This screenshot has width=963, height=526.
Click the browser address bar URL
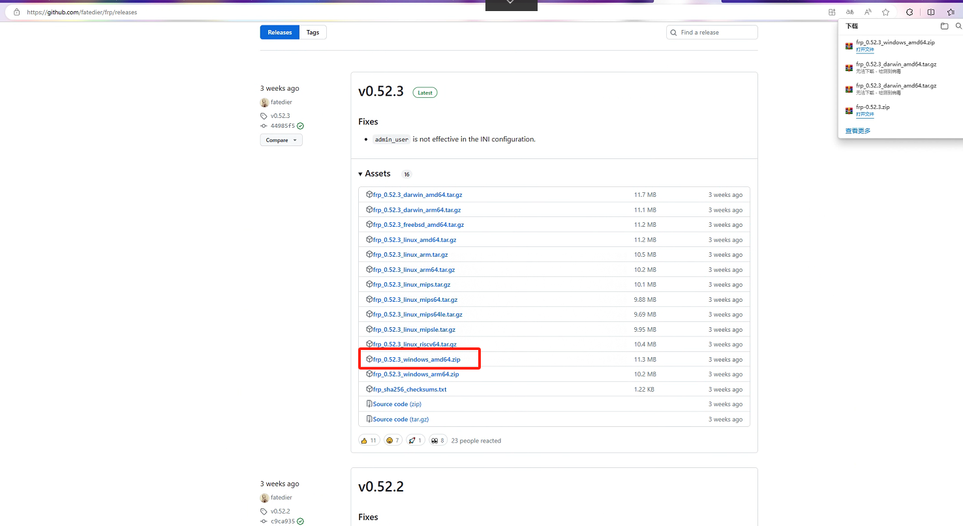(82, 12)
